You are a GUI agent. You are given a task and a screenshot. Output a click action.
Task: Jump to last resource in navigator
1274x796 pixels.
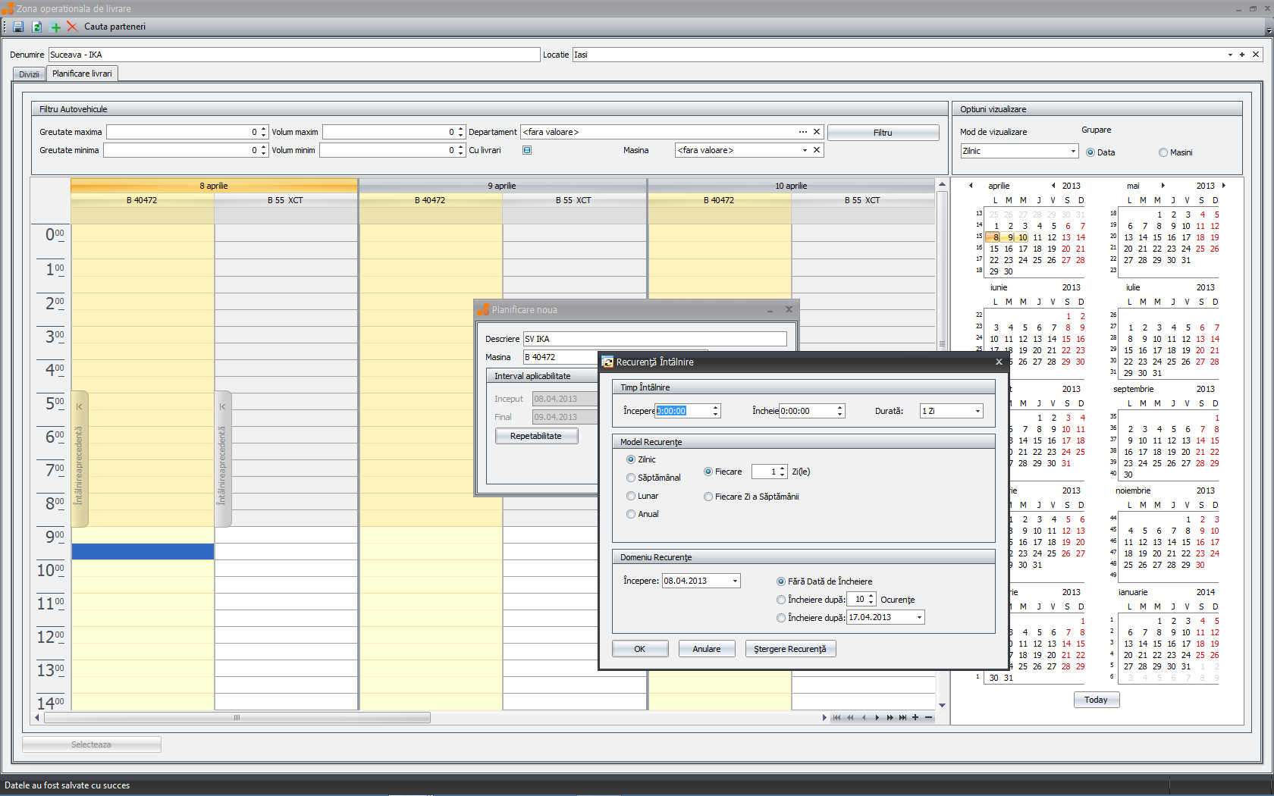pos(902,717)
